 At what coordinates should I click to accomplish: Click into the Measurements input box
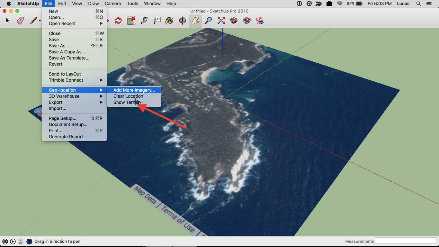tap(406, 241)
